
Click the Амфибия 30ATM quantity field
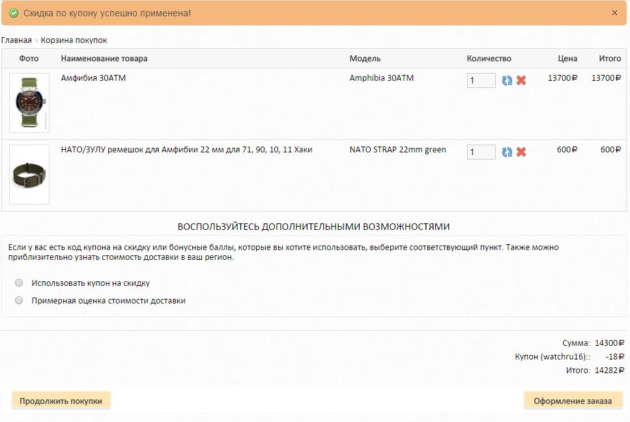coord(481,81)
